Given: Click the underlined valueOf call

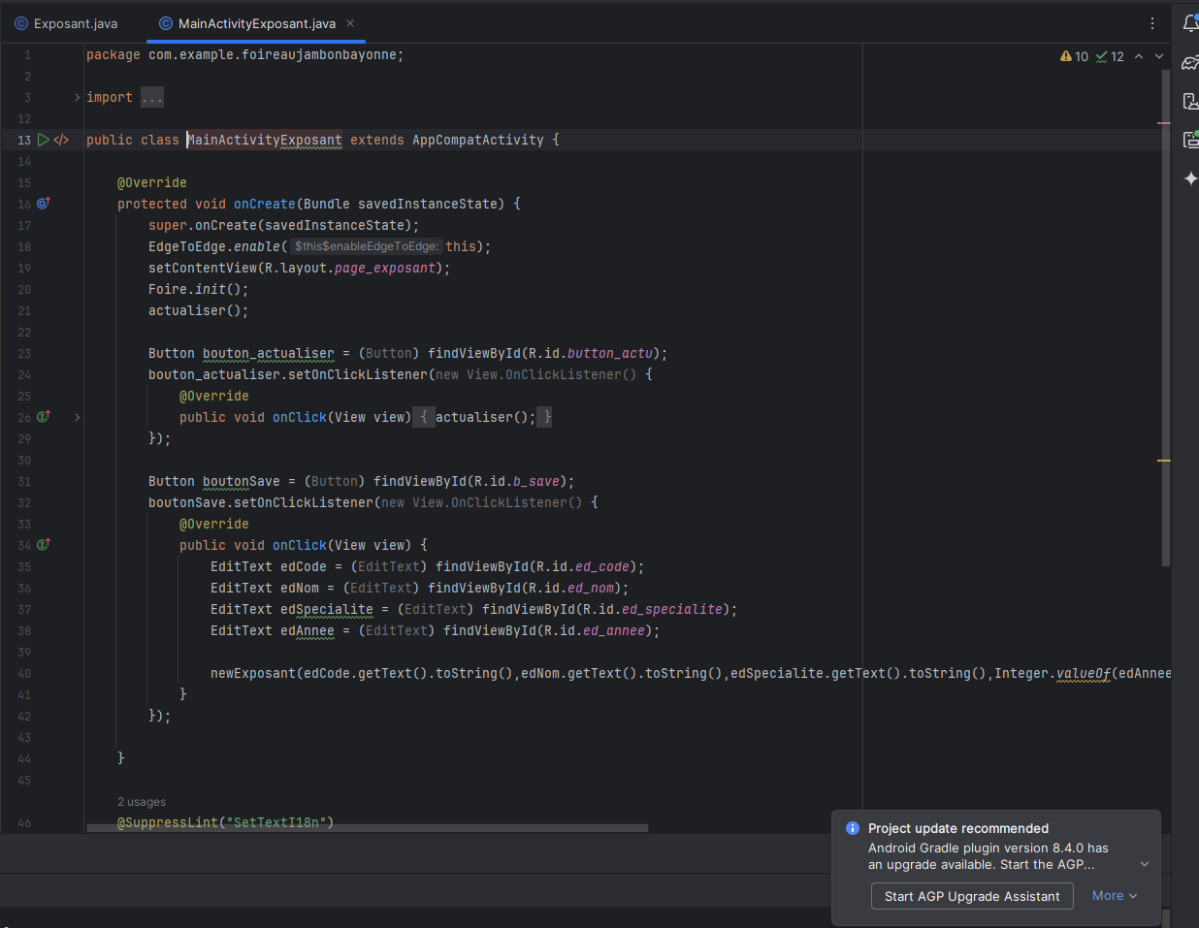Looking at the screenshot, I should [x=1084, y=673].
